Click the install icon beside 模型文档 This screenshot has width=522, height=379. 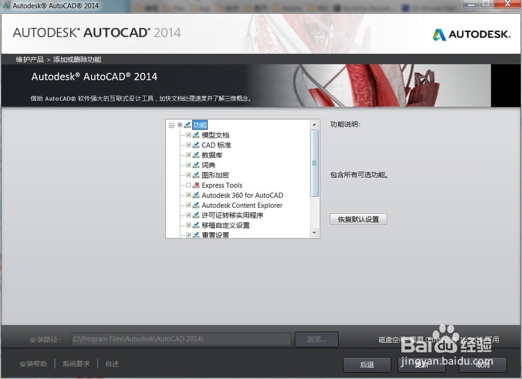coord(195,135)
